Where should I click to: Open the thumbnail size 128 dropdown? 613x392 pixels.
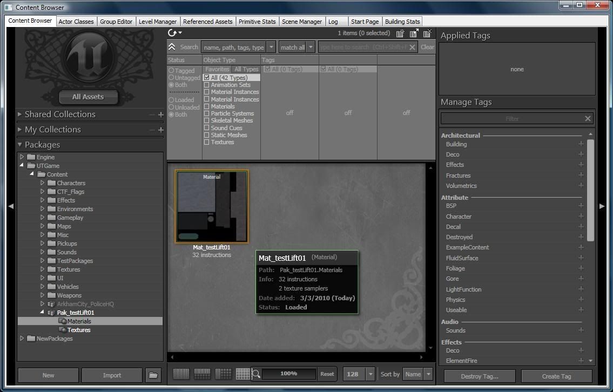tap(371, 374)
